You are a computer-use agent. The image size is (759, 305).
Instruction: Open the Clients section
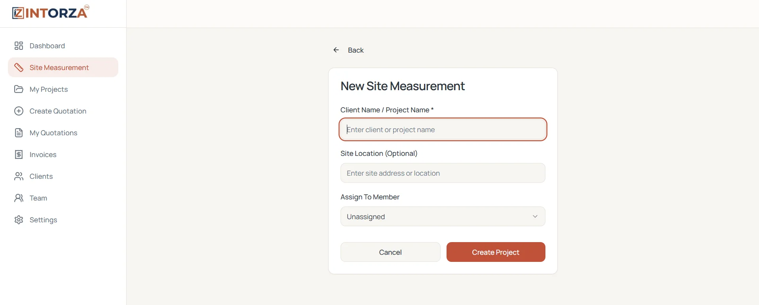tap(63, 176)
